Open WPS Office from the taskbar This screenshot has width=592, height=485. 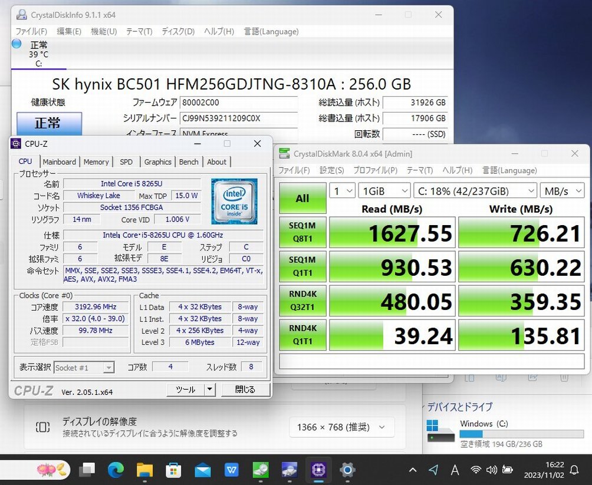[232, 470]
